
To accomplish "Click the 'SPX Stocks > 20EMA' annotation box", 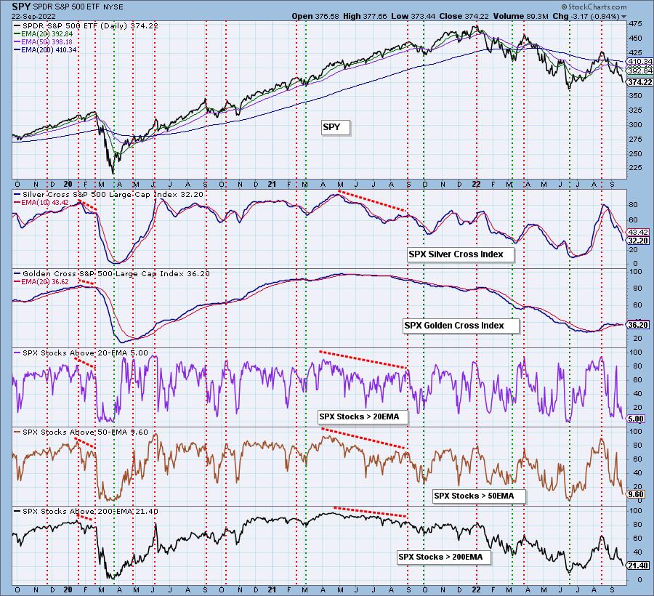I will (363, 416).
